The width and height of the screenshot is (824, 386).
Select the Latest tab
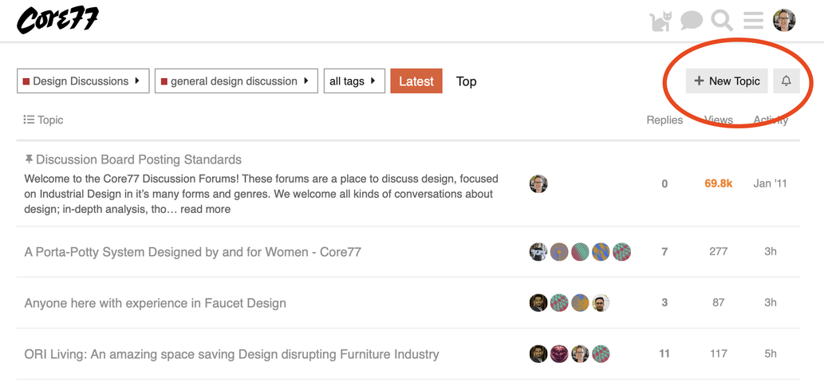[x=416, y=81]
